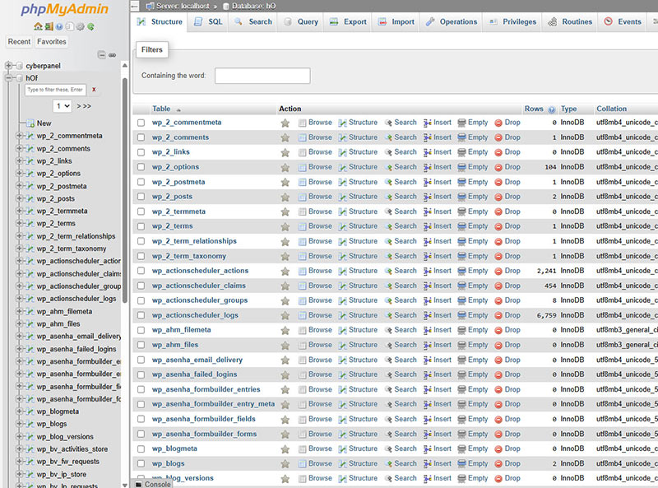Click the link-with-main-panel chain icon
This screenshot has width=658, height=488.
point(112,54)
